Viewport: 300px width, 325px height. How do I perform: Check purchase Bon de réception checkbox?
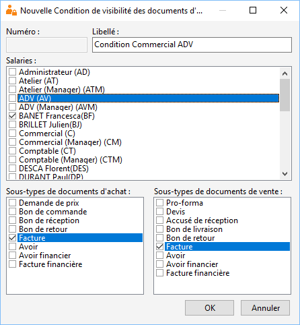pyautogui.click(x=13, y=220)
